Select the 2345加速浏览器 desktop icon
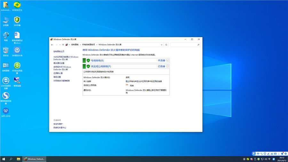 point(6,83)
